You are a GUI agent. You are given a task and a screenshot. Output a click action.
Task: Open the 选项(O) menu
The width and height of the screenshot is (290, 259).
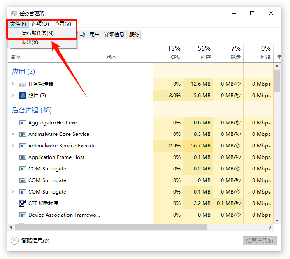tap(40, 24)
